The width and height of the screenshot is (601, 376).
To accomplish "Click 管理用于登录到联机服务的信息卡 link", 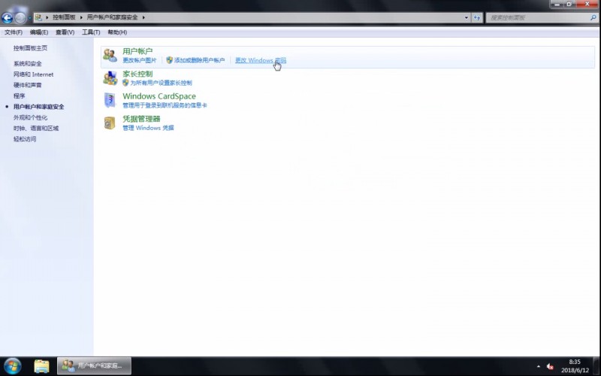I will pyautogui.click(x=165, y=105).
